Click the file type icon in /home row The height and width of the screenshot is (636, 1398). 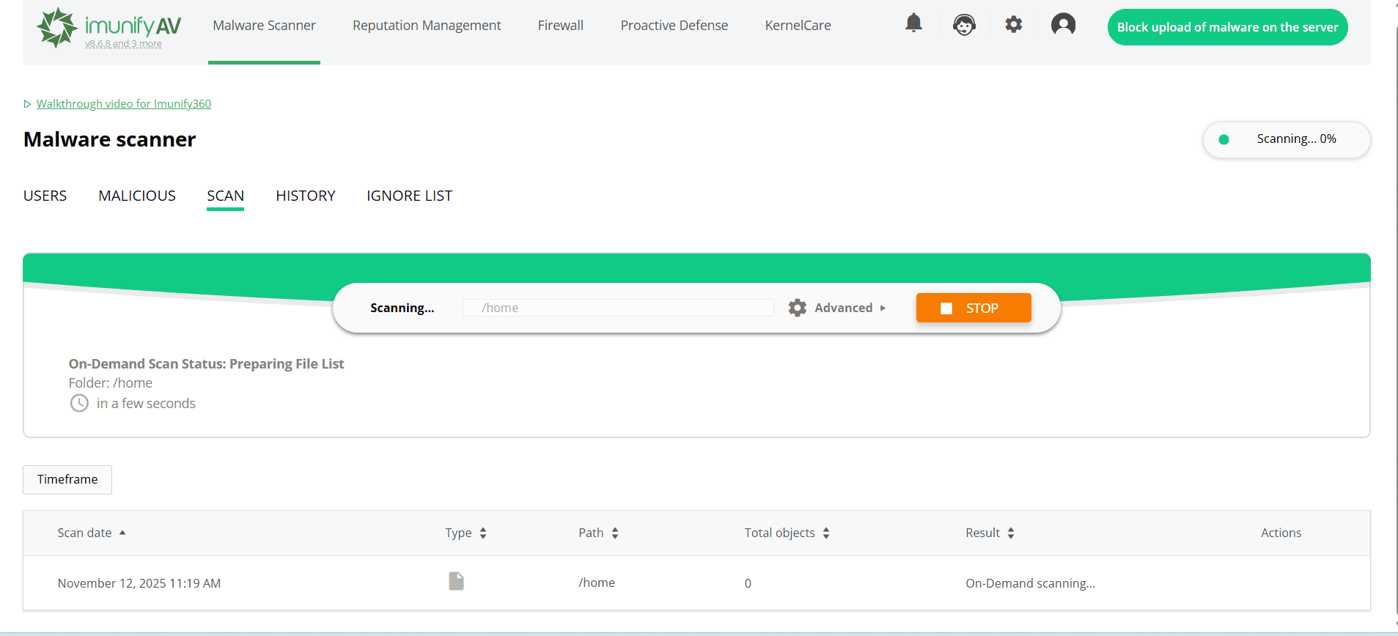456,581
